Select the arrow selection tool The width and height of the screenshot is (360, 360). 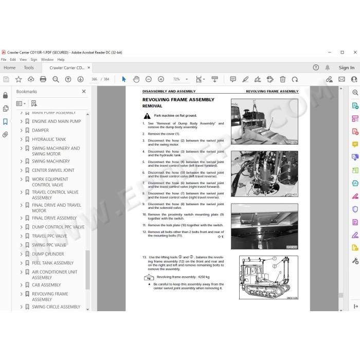124,79
